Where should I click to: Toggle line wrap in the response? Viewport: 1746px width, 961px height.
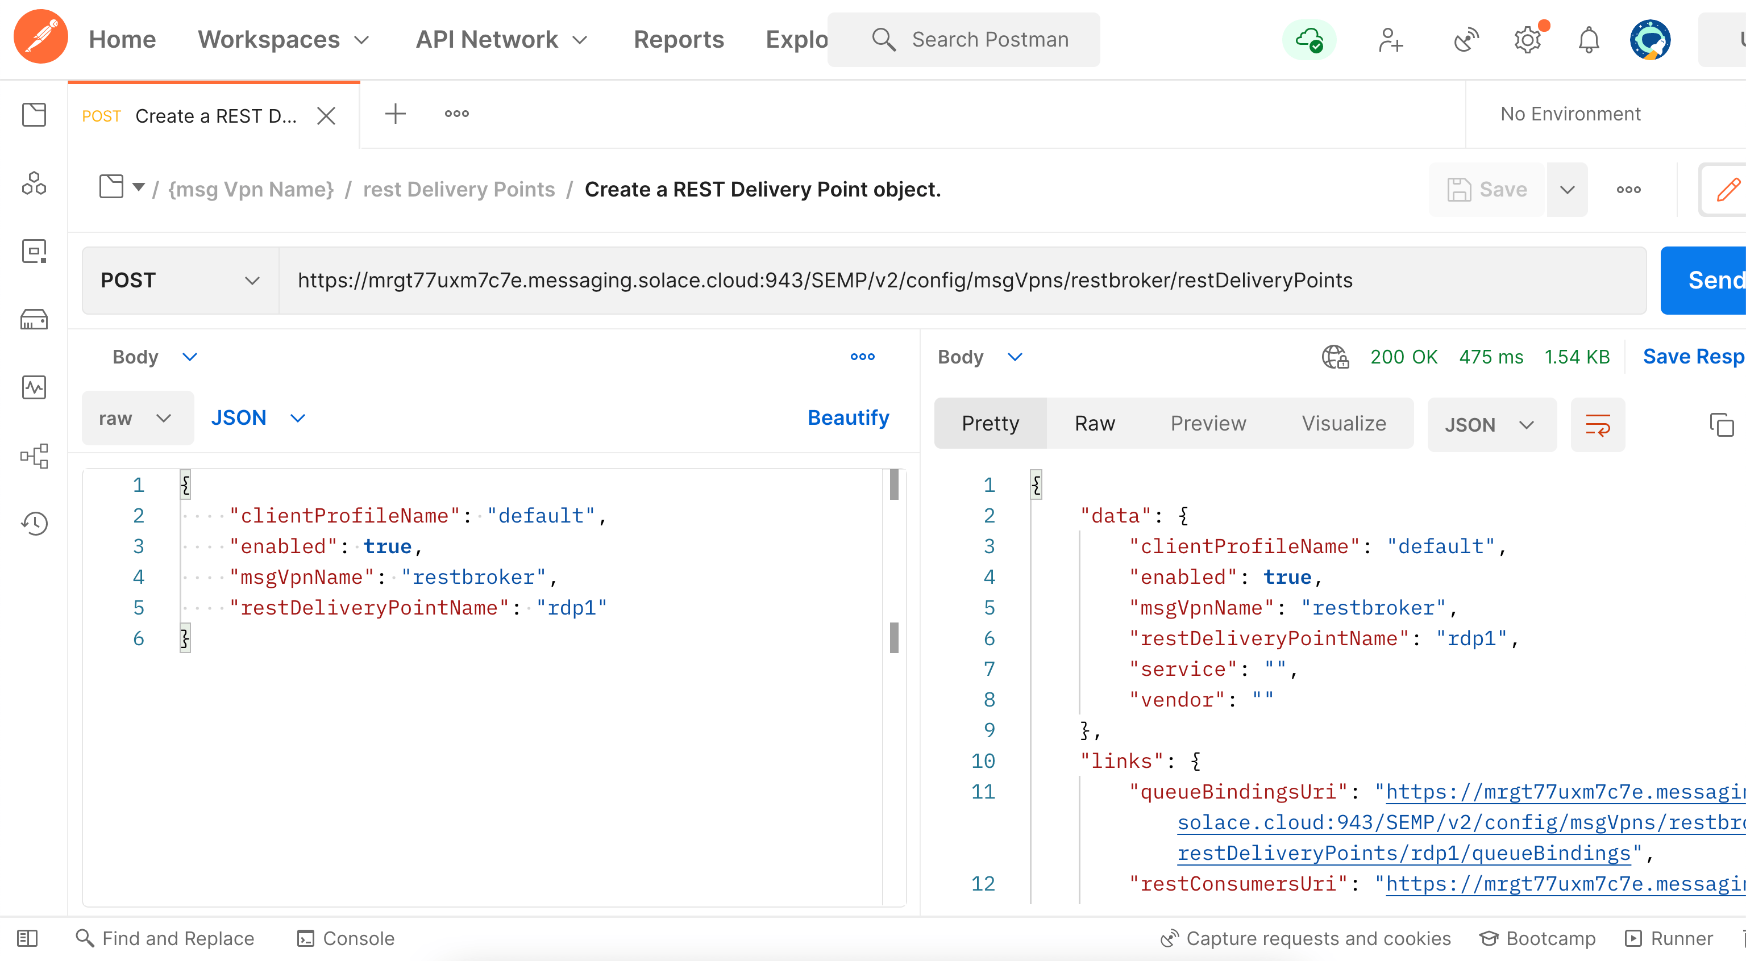click(x=1598, y=425)
